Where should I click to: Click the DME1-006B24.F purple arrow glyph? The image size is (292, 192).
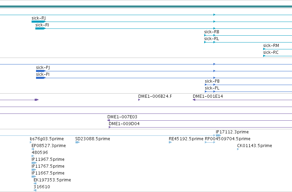click(139, 100)
